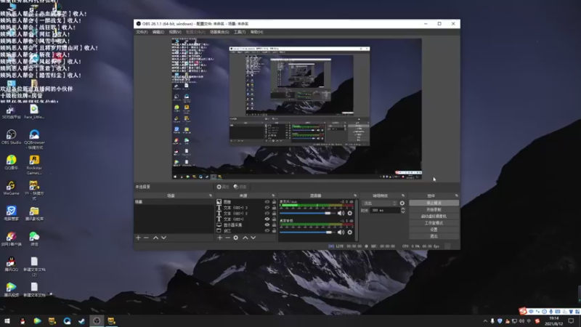Open scene transition properties gear
This screenshot has width=581, height=327.
[402, 203]
